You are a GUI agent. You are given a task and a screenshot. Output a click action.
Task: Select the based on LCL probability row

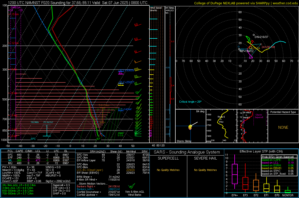[x=278, y=163]
